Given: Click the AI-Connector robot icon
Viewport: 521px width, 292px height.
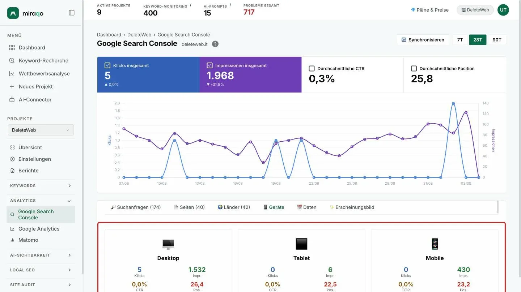Looking at the screenshot, I should coord(12,100).
